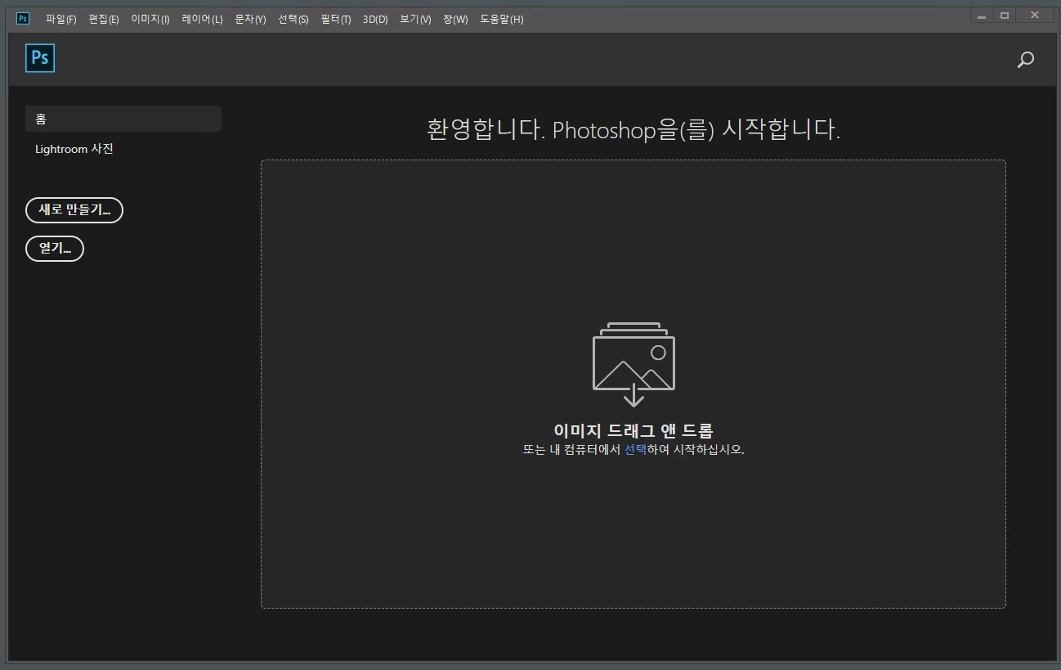Click the 이미지 드래그 앤 드롭 heading
The width and height of the screenshot is (1061, 670).
[x=633, y=431]
